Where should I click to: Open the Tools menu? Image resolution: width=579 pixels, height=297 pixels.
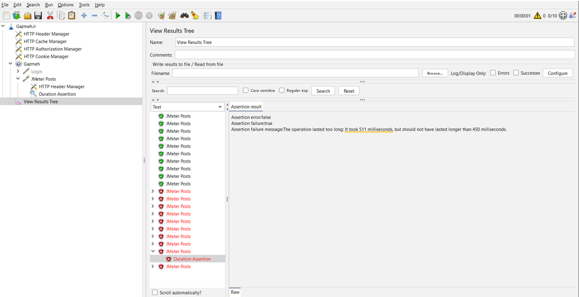[x=84, y=4]
